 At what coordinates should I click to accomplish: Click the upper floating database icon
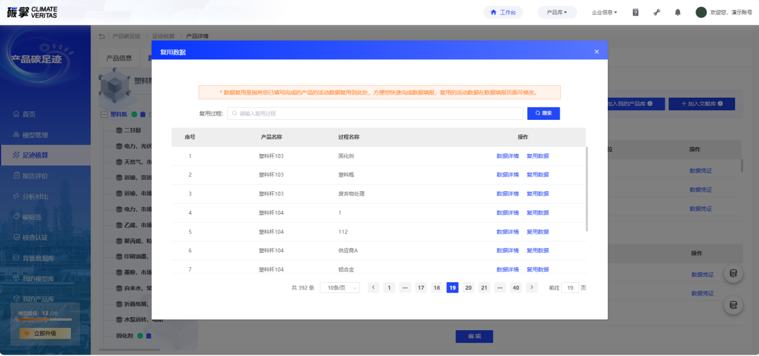click(x=733, y=274)
